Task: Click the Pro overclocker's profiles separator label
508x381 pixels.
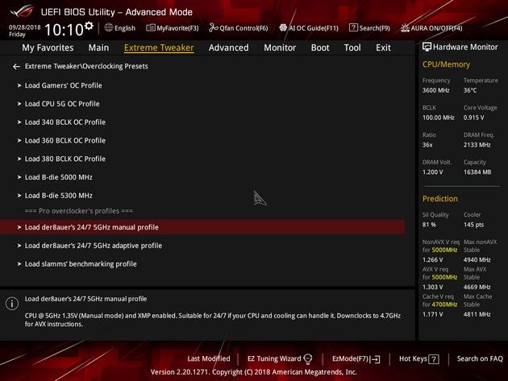Action: click(79, 211)
